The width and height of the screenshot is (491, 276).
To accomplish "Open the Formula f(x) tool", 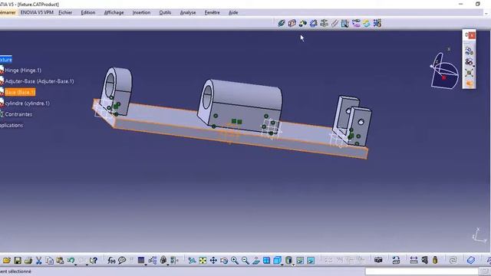I will click(x=111, y=261).
